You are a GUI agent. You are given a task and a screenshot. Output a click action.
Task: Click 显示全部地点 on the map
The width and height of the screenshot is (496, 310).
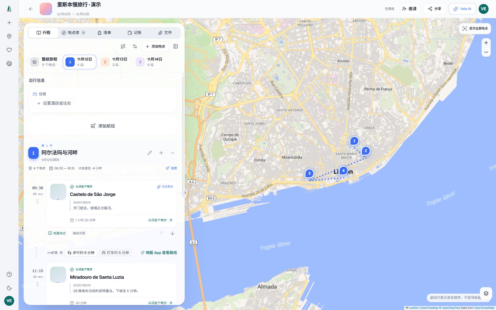click(x=475, y=29)
